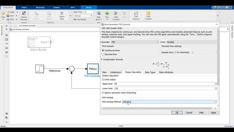Open the Data Types tab
Screen dimensions: 234x132
click(150, 72)
